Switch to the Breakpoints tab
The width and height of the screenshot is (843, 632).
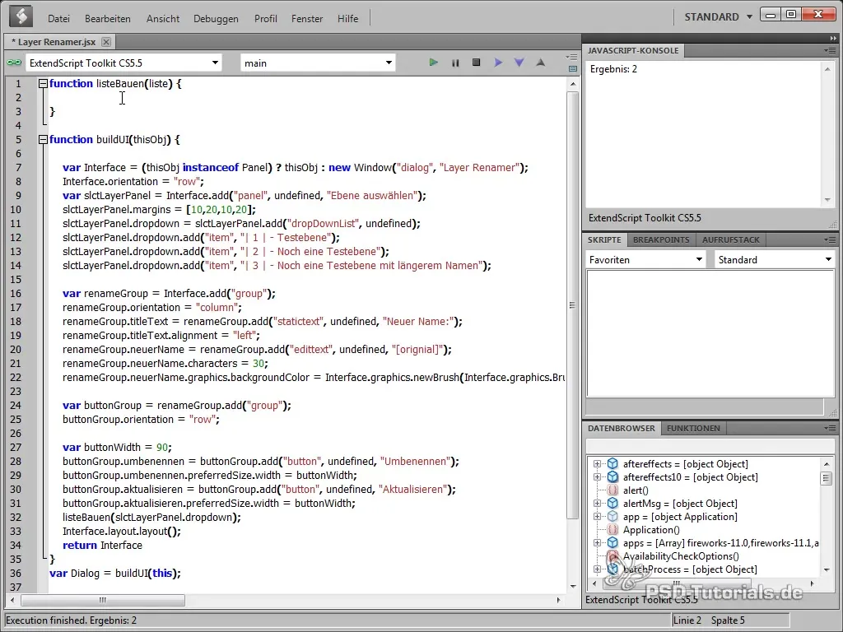point(661,239)
